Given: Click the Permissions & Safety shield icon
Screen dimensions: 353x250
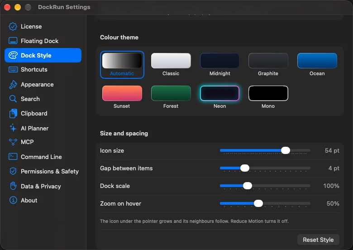Looking at the screenshot, I should pos(13,171).
